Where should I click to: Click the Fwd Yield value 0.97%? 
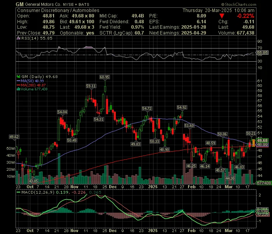click(x=138, y=27)
